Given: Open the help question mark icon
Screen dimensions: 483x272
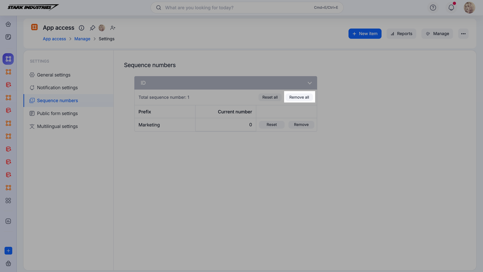Looking at the screenshot, I should pyautogui.click(x=433, y=8).
